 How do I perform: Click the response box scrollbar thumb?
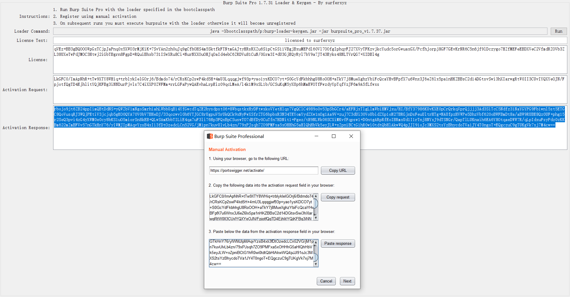(x=316, y=257)
